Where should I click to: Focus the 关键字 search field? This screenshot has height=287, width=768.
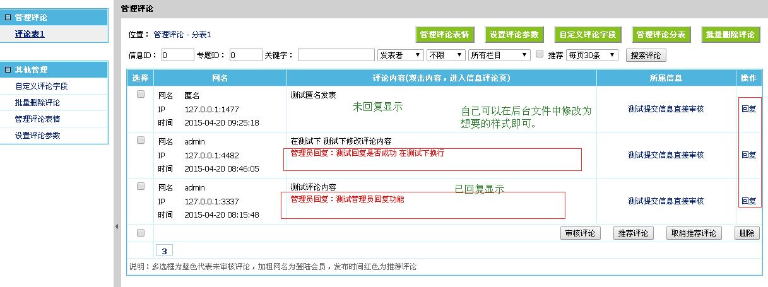tap(336, 55)
